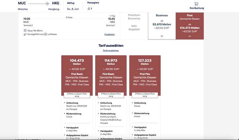Click Handgepäck in the First Flex card

(x=140, y=127)
